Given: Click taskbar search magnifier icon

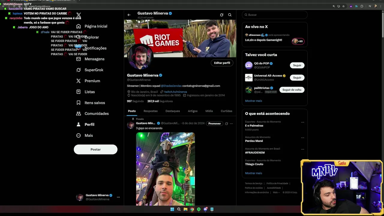Looking at the screenshot, I should [x=179, y=209].
